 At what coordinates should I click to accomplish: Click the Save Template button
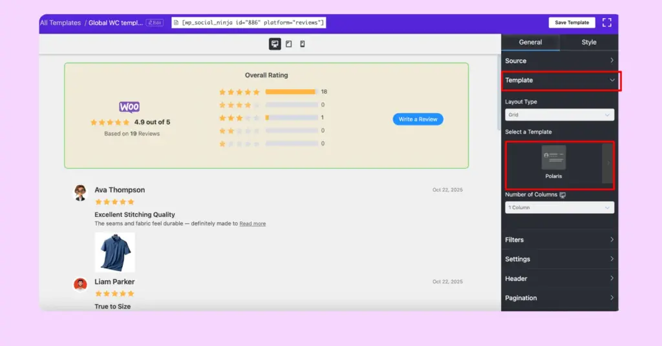(x=571, y=23)
